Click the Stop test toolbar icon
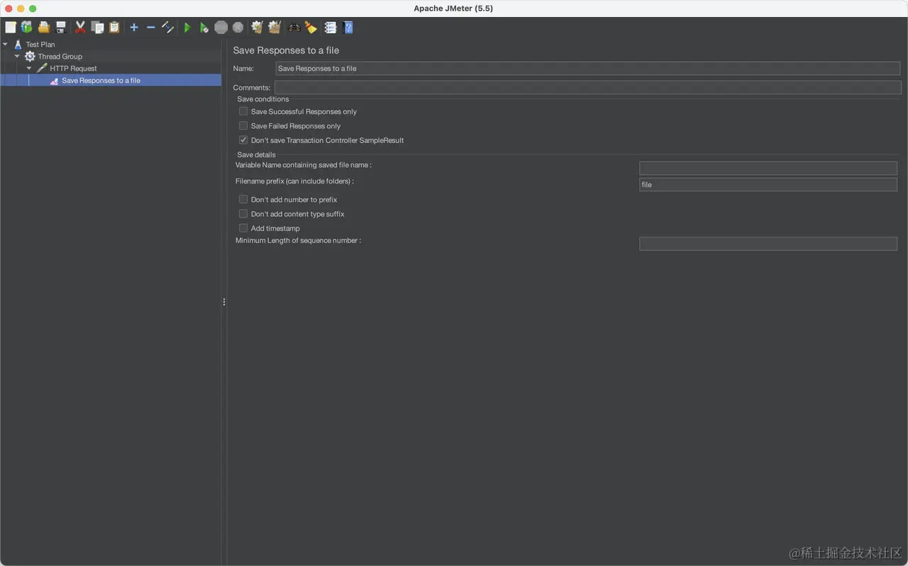Screen dimensions: 908x566 click(221, 28)
